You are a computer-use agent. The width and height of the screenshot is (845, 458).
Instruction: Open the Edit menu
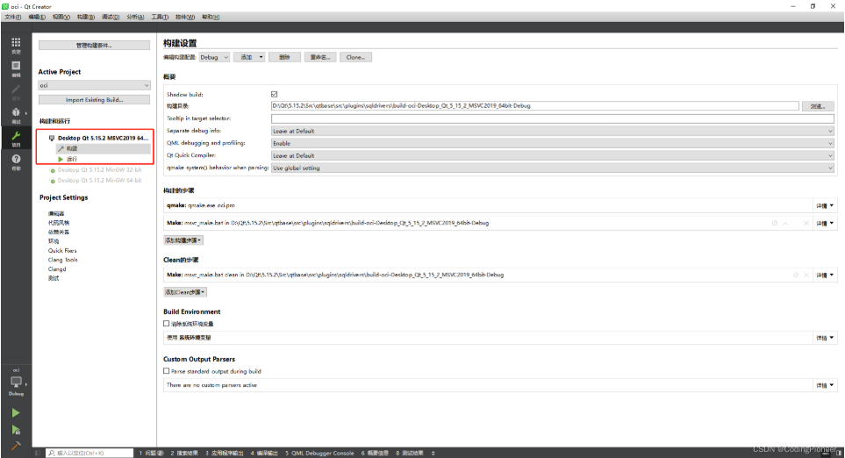[x=37, y=18]
